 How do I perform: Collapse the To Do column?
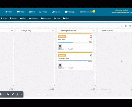coord(18,30)
